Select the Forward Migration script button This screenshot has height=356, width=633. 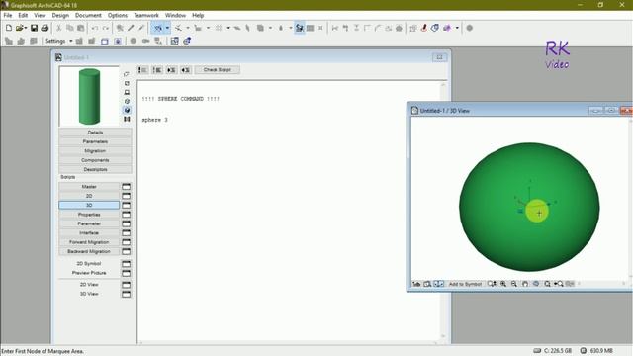[89, 242]
